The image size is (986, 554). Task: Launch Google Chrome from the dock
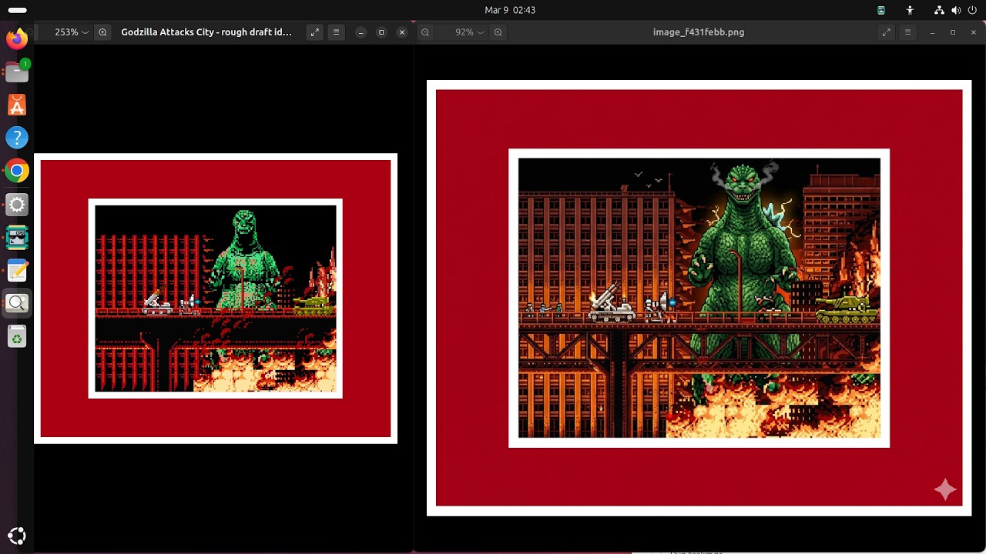[x=17, y=171]
